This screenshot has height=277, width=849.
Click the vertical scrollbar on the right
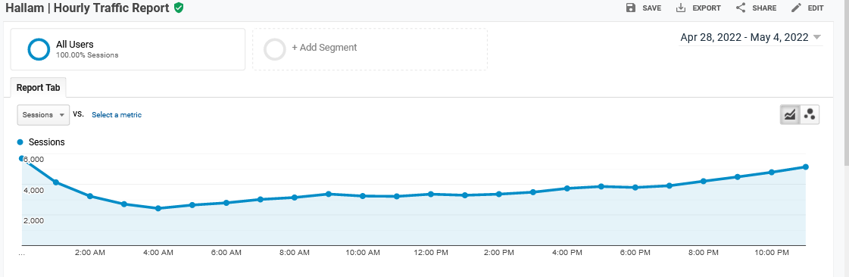pyautogui.click(x=845, y=81)
